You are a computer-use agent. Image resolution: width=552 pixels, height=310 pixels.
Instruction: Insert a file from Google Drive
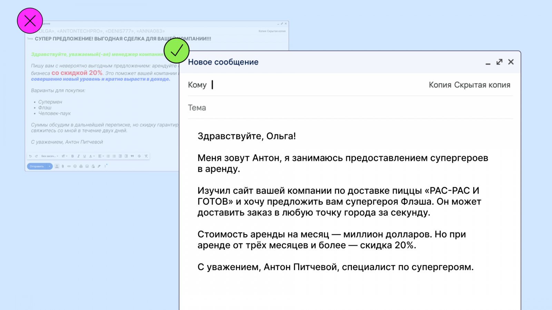pyautogui.click(x=81, y=166)
